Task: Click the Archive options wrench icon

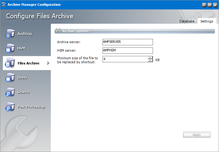Action: point(58,30)
